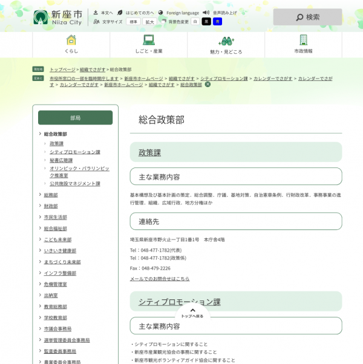
Task: Open 市議会事務局 in the sidebar
Action: (x=57, y=329)
